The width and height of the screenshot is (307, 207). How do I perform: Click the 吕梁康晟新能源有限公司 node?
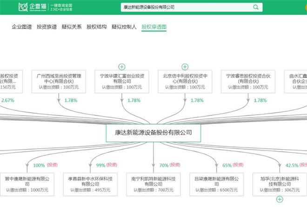pyautogui.click(x=217, y=184)
